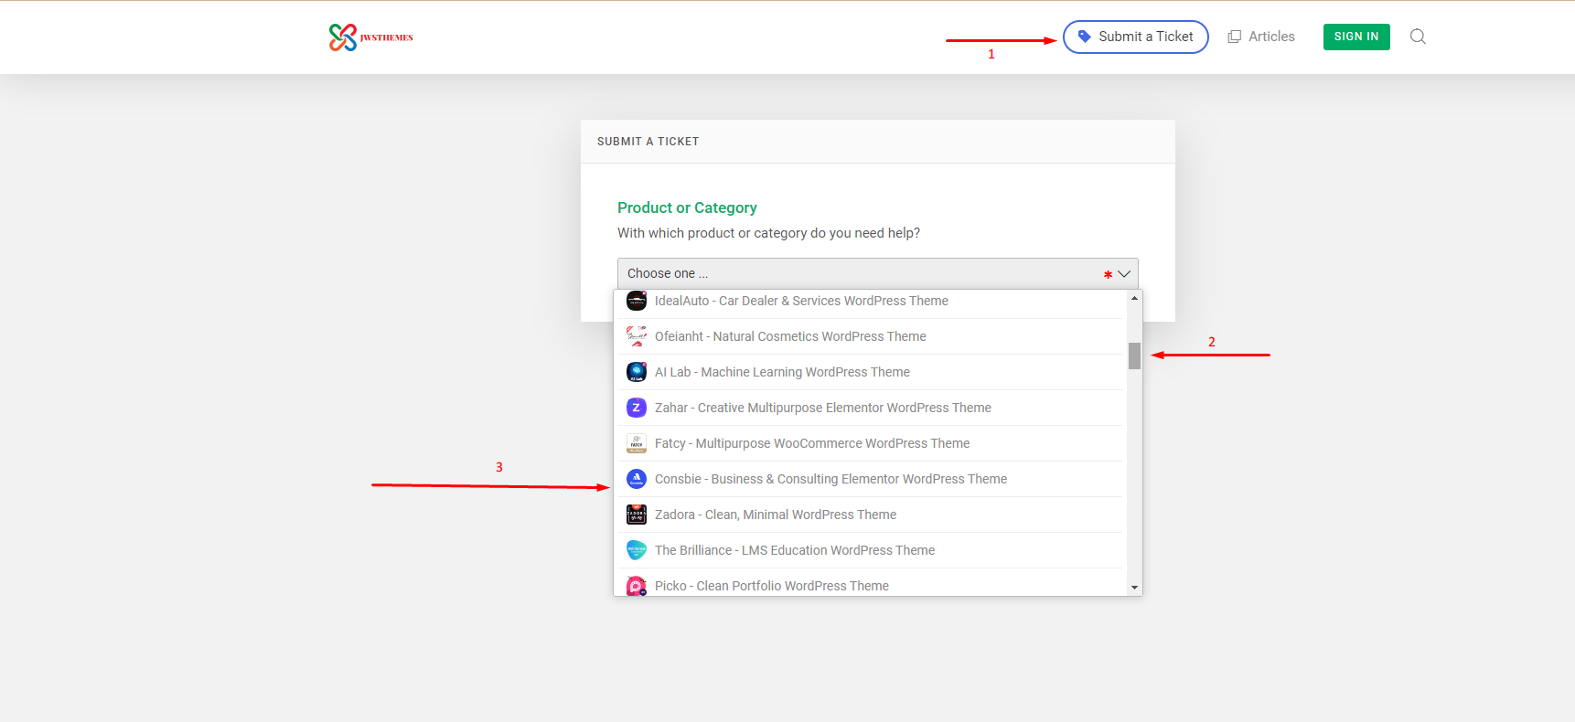Click The Brilliance theme icon
The height and width of the screenshot is (722, 1575).
pyautogui.click(x=637, y=550)
